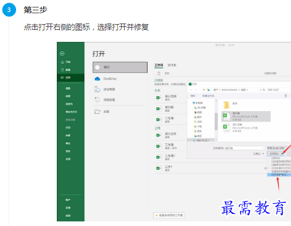Click the change-view icon in the dialog toolbar
The height and width of the screenshot is (226, 291).
click(x=286, y=96)
